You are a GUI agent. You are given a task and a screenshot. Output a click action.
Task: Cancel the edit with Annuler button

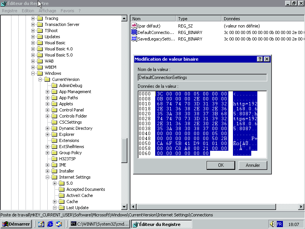tap(253, 165)
